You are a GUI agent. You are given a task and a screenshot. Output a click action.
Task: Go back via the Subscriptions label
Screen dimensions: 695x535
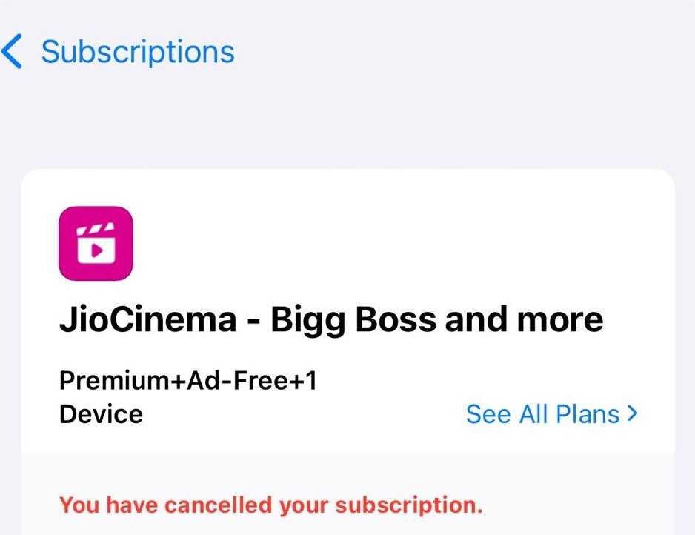click(138, 53)
